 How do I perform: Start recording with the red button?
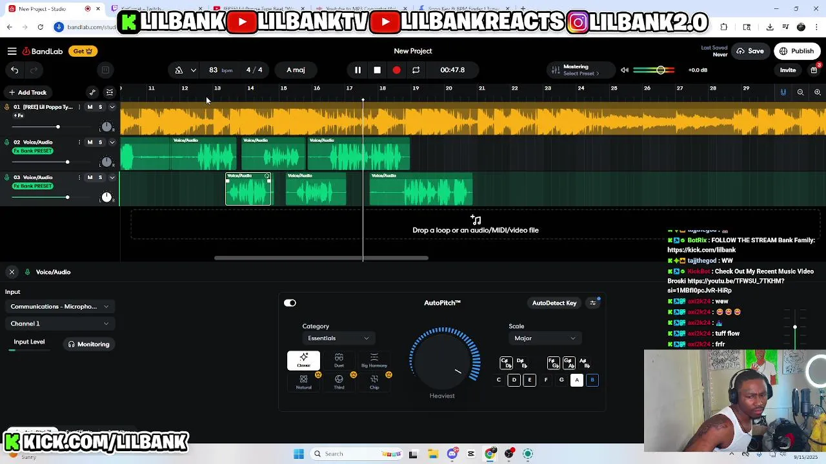pos(396,70)
